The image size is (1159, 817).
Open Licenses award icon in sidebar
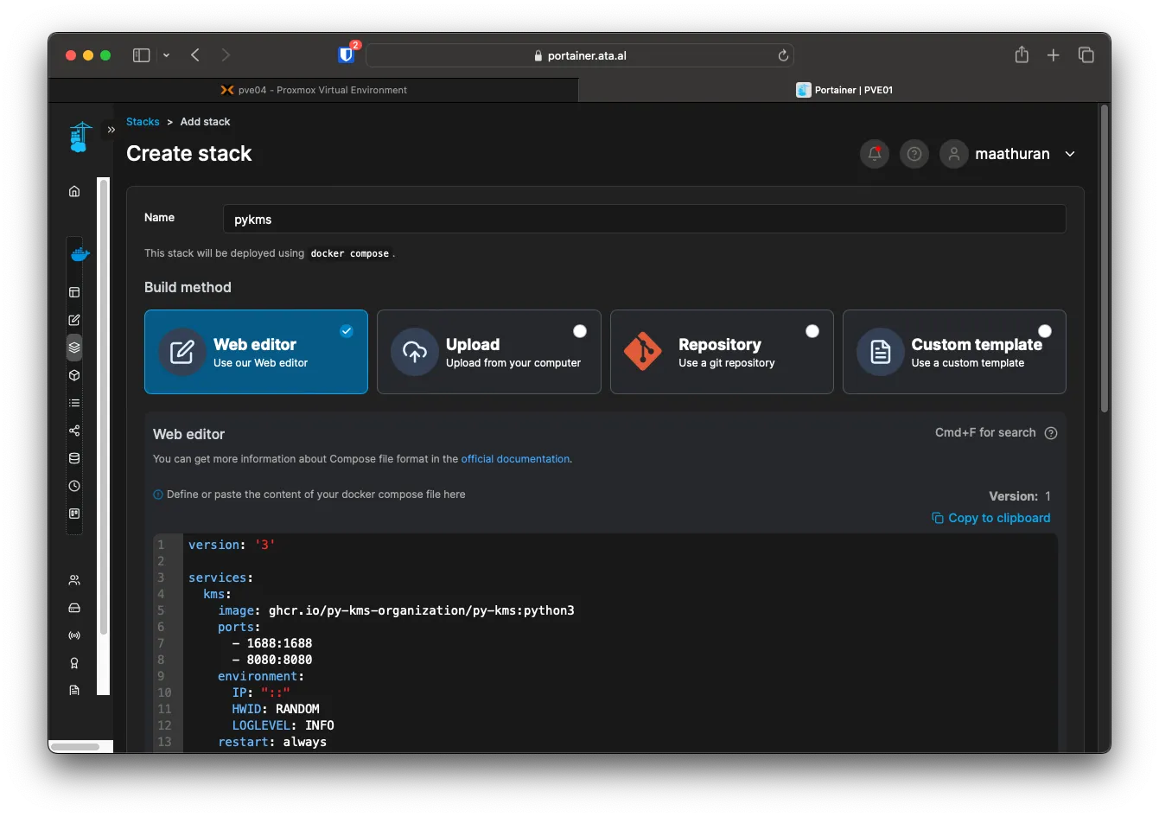(74, 663)
